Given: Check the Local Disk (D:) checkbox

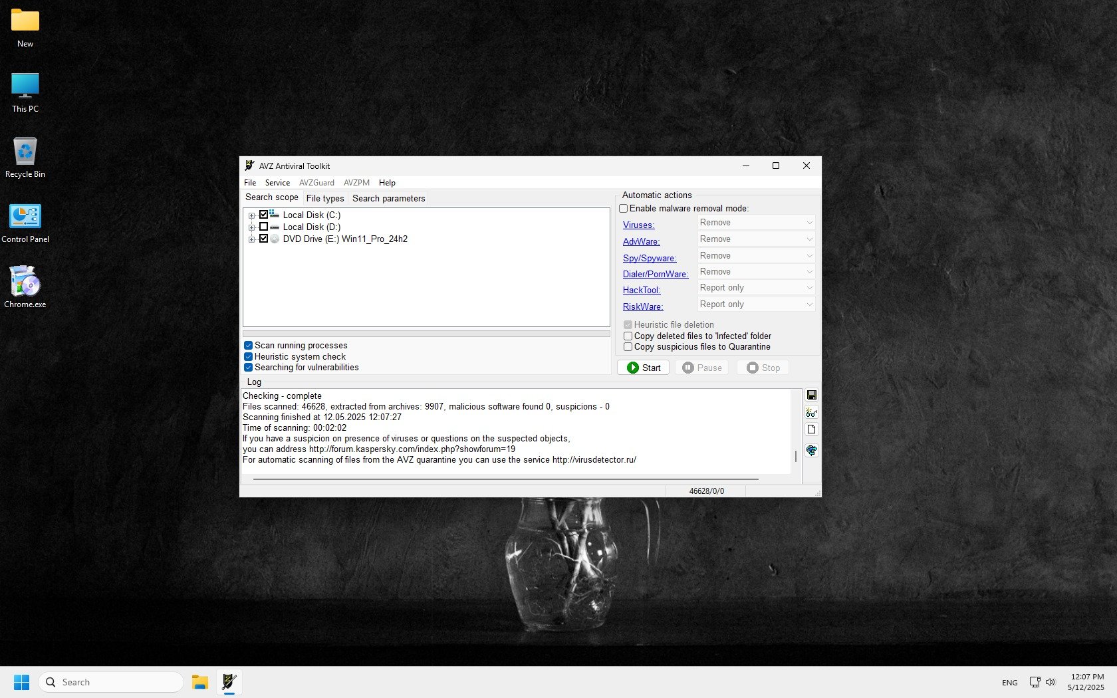Looking at the screenshot, I should coord(263,227).
